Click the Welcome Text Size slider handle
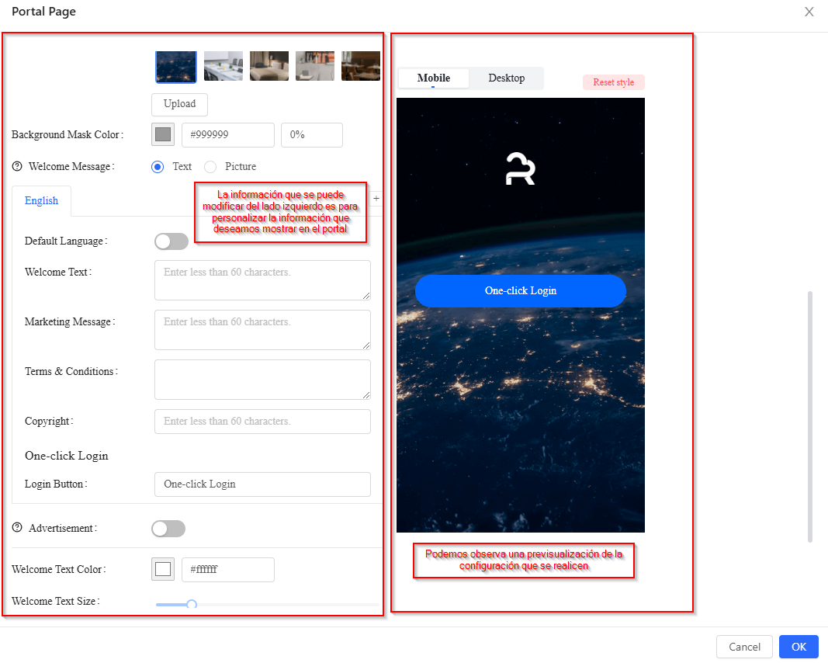Viewport: 828px width, 663px height. click(x=192, y=604)
